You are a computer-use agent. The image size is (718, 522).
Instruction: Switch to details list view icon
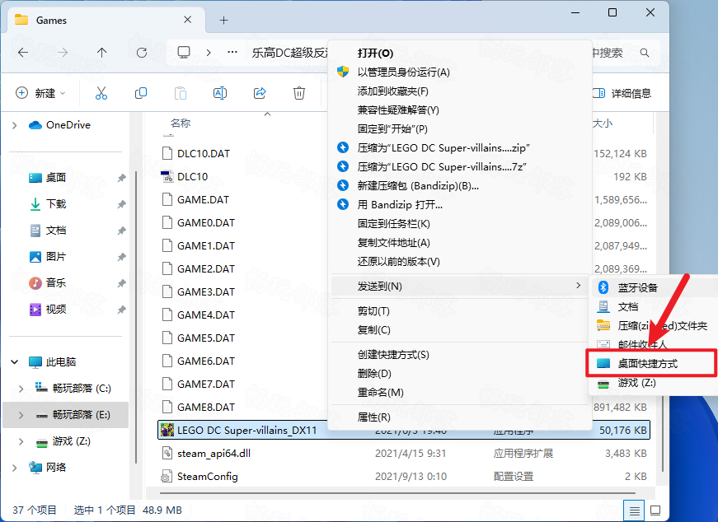(x=634, y=510)
